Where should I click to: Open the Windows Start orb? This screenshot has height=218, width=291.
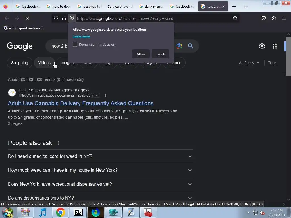(x=8, y=212)
